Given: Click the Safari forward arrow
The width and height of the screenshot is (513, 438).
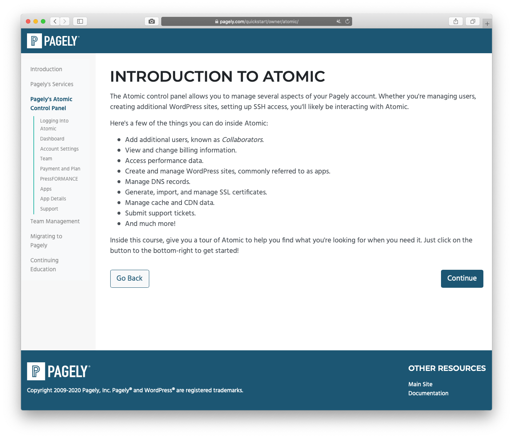Looking at the screenshot, I should [x=65, y=21].
